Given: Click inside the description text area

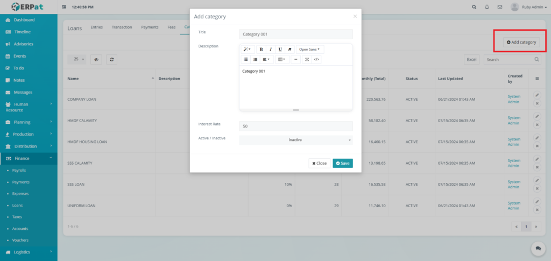Looking at the screenshot, I should 296,87.
